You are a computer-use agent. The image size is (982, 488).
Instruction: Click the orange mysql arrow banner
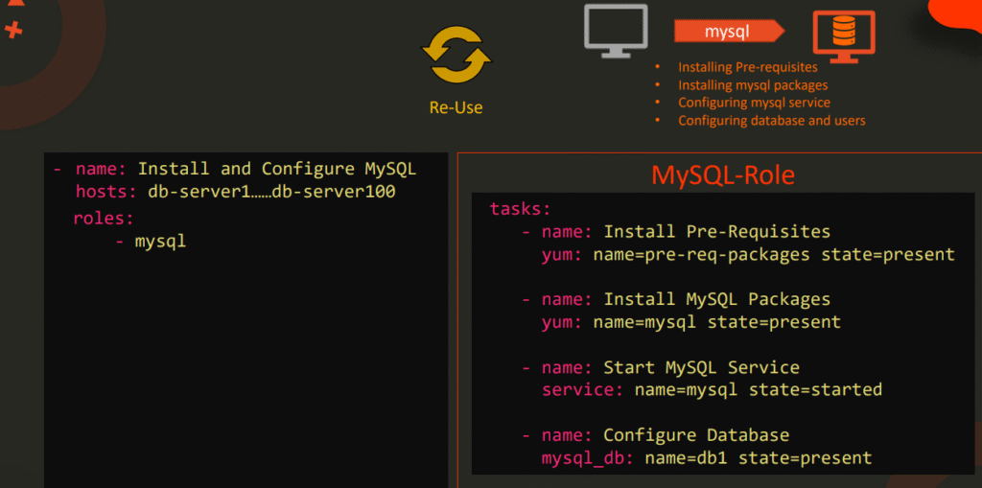point(728,32)
